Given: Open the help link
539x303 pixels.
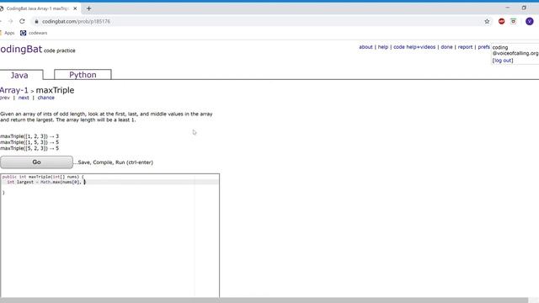Looking at the screenshot, I should tap(383, 47).
